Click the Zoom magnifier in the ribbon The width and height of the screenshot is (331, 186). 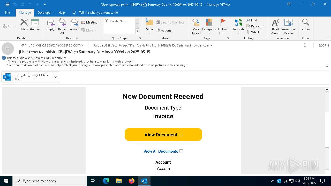pos(306,25)
